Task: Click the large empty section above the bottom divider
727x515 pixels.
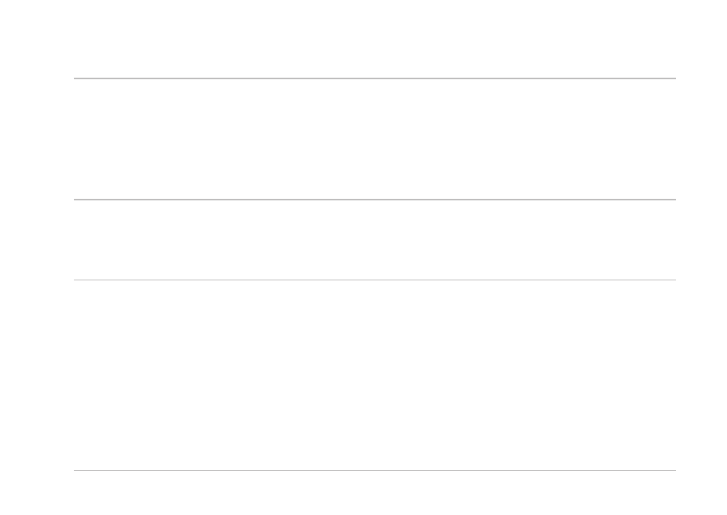Action: [x=375, y=375]
